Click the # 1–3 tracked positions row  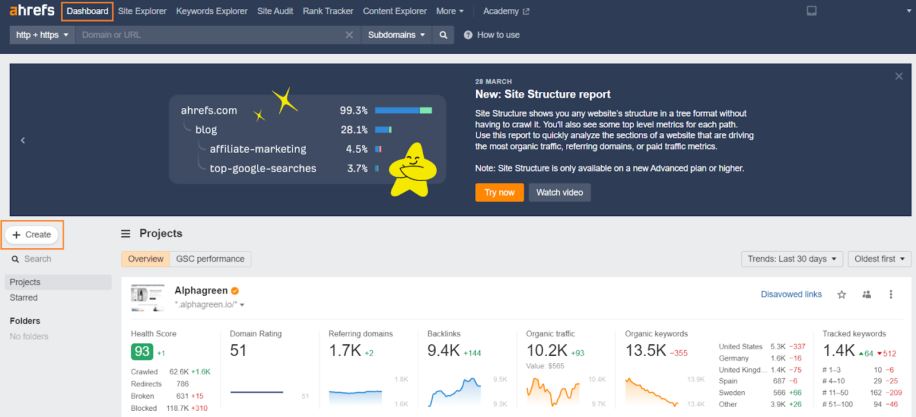858,370
